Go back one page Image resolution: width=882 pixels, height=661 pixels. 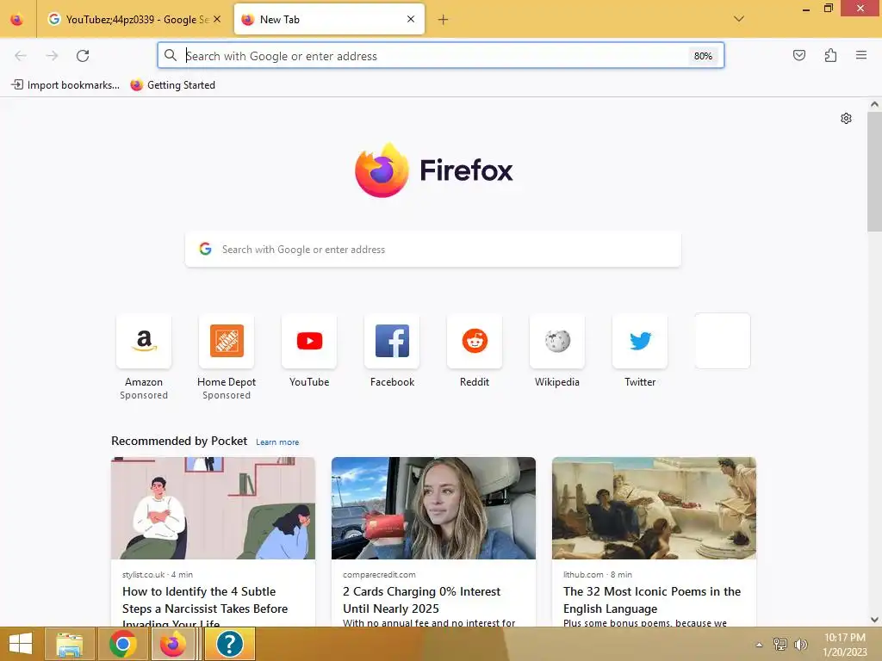point(21,56)
